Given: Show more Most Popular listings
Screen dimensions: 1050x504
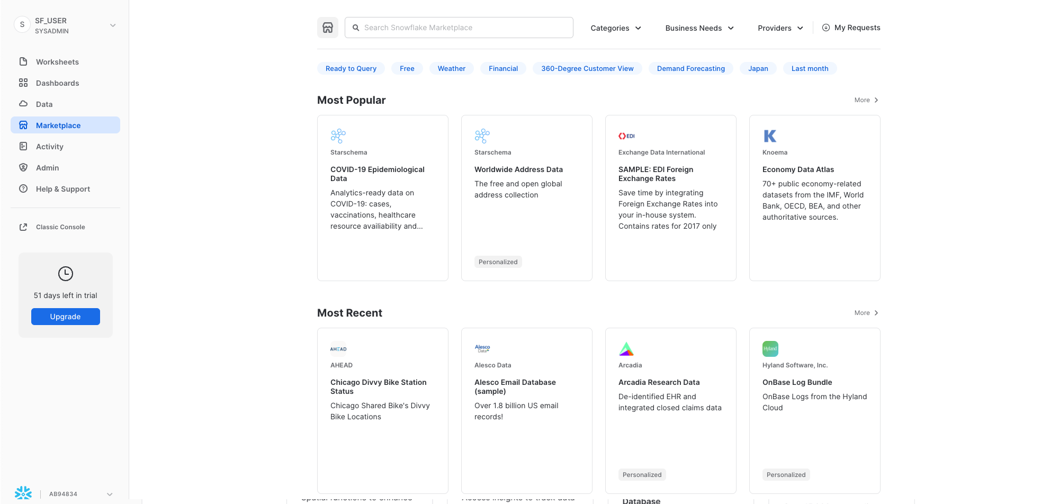Looking at the screenshot, I should coord(866,100).
